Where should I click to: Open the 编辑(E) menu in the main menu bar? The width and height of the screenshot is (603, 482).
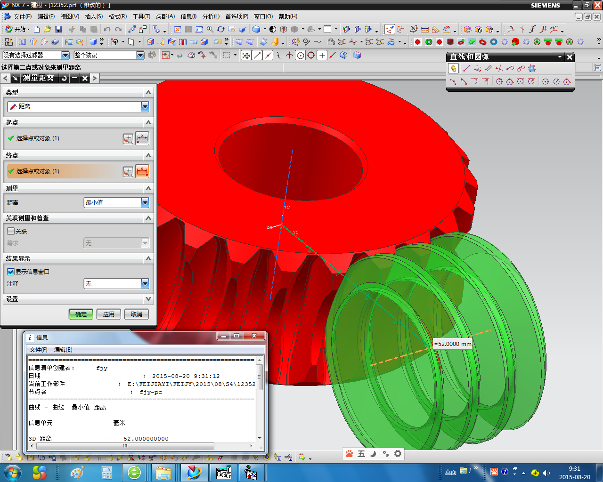[x=46, y=16]
